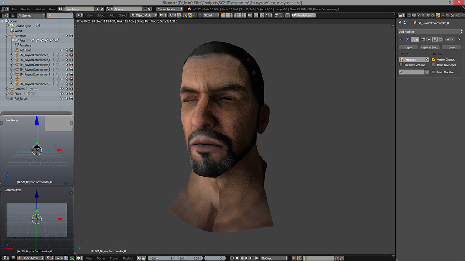The height and width of the screenshot is (261, 465).
Task: Toggle modifier display in viewport (eye)
Action: (x=429, y=39)
